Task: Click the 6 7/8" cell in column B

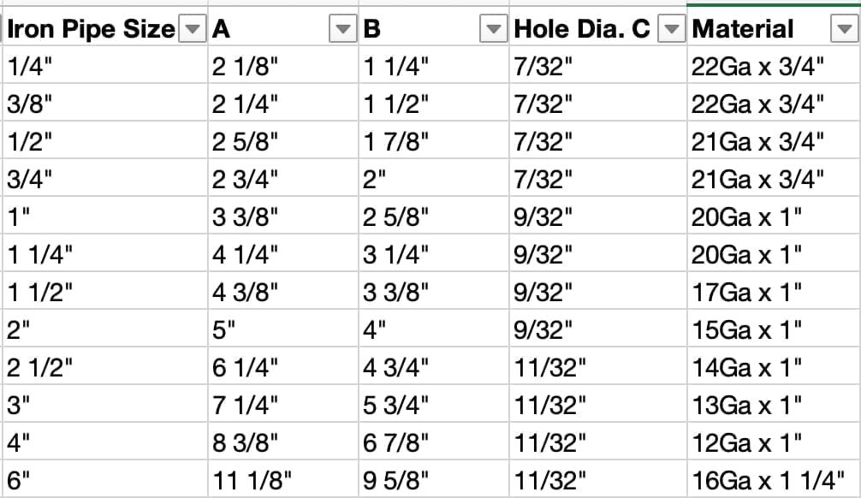Action: tap(434, 442)
